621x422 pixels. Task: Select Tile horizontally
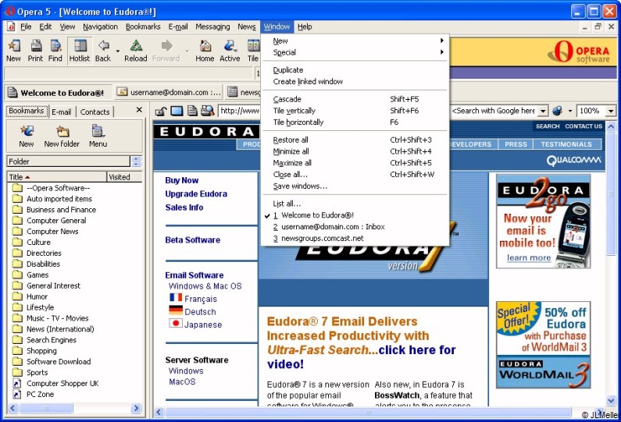pos(355,122)
